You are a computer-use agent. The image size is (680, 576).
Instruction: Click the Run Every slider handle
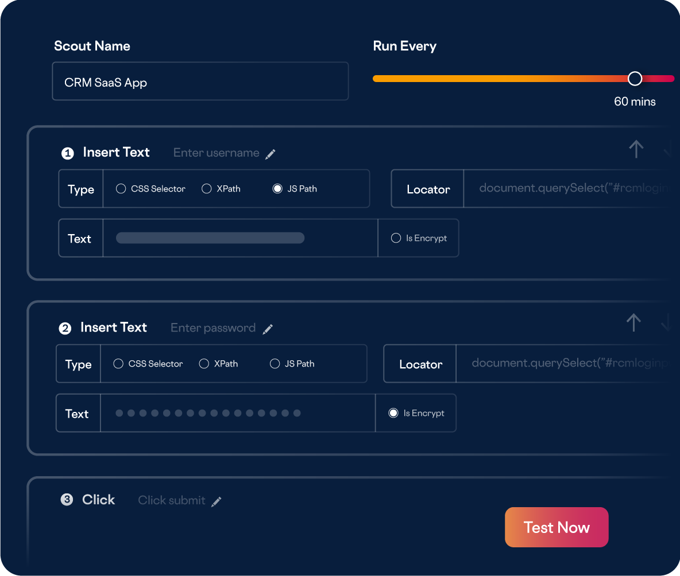[x=635, y=79]
